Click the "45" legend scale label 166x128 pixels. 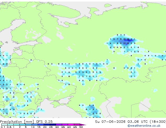[75, 127]
